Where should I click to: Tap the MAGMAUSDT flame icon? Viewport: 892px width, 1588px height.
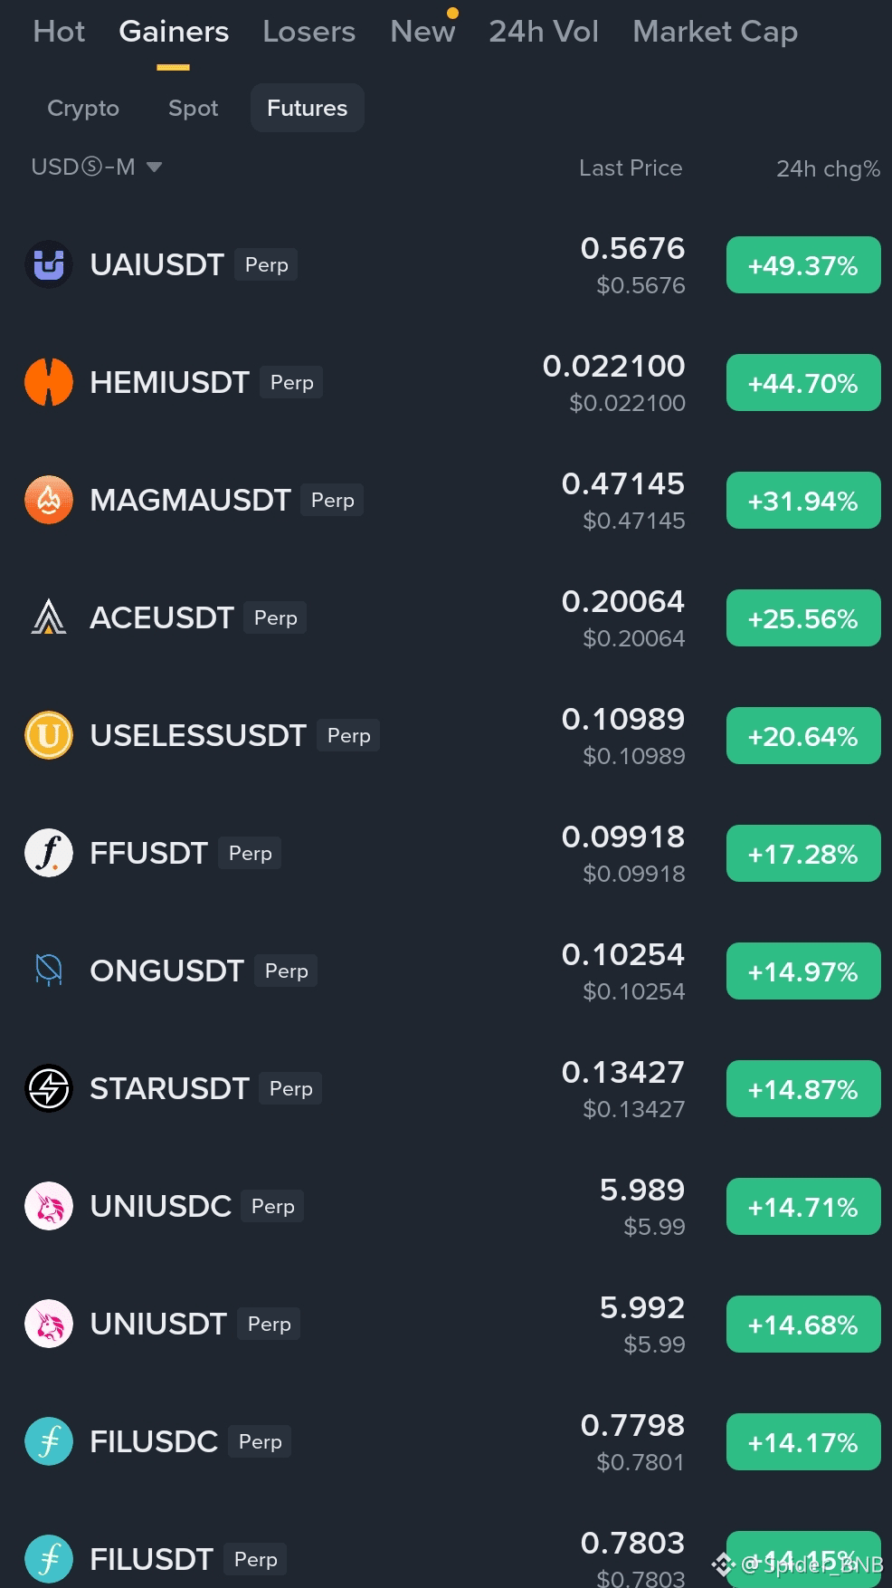48,500
